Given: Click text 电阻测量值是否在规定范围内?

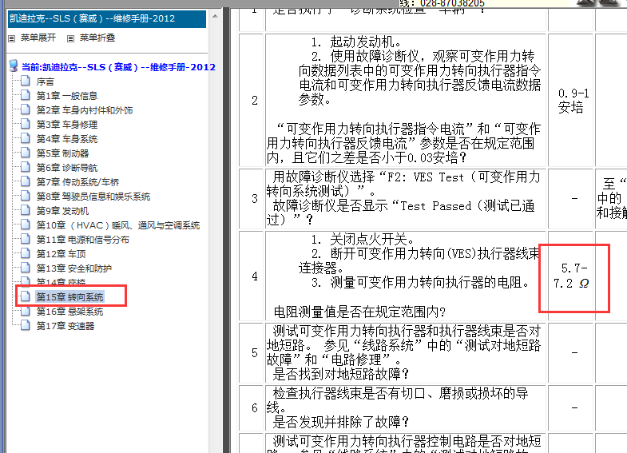Looking at the screenshot, I should coord(359,312).
